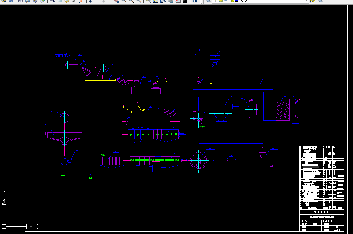Viewport: 353px width, 234px height.
Task: Open the Plot printer icon
Action: tap(20, 1)
